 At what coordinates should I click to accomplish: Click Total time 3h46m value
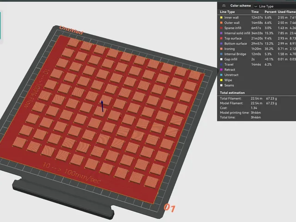click(x=256, y=117)
